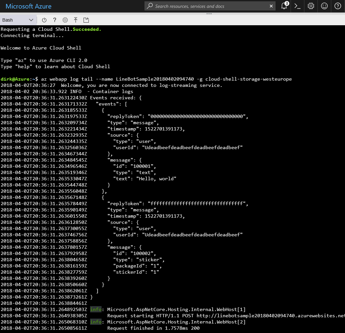This screenshot has height=333, width=345.
Task: Open portal settings gear in header
Action: [311, 6]
